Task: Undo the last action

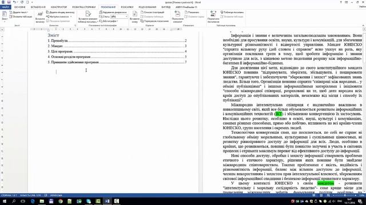Action: tap(14, 2)
